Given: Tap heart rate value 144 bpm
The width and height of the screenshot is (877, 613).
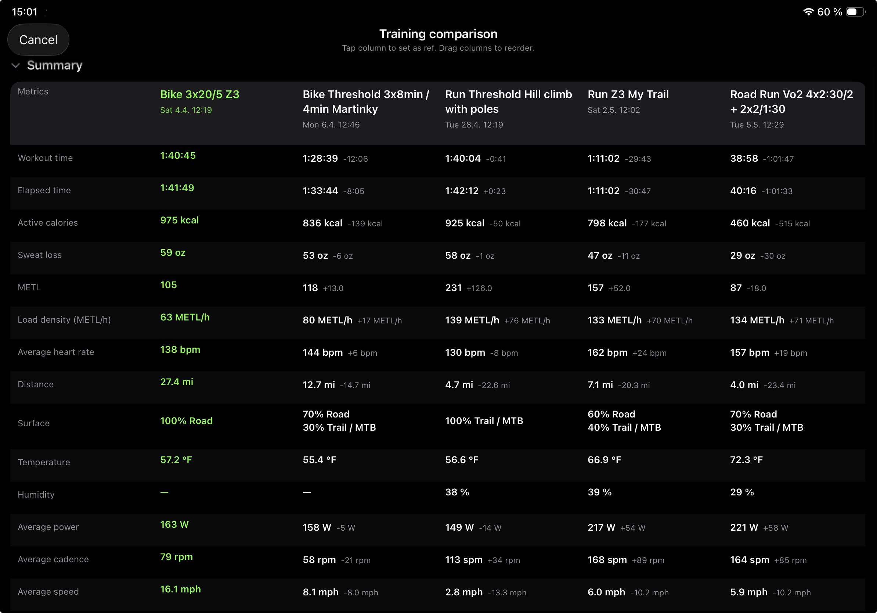Looking at the screenshot, I should pyautogui.click(x=323, y=352).
